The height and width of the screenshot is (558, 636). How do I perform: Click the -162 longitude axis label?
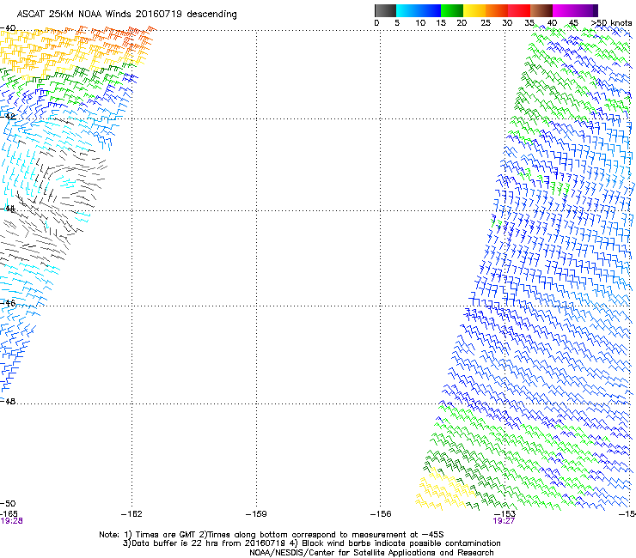131,514
